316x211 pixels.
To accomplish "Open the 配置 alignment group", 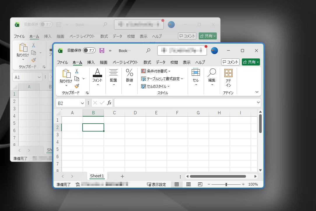I will [114, 77].
